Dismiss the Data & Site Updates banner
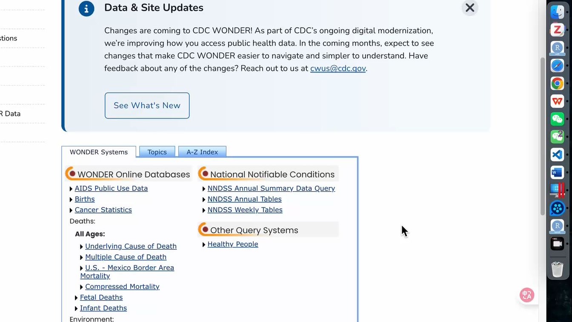Viewport: 572px width, 322px height. (x=470, y=8)
